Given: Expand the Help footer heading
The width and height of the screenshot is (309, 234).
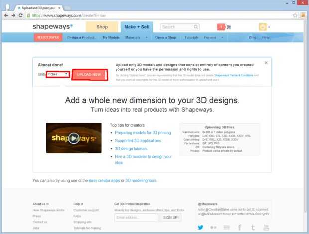Looking at the screenshot, I should coord(78,204).
